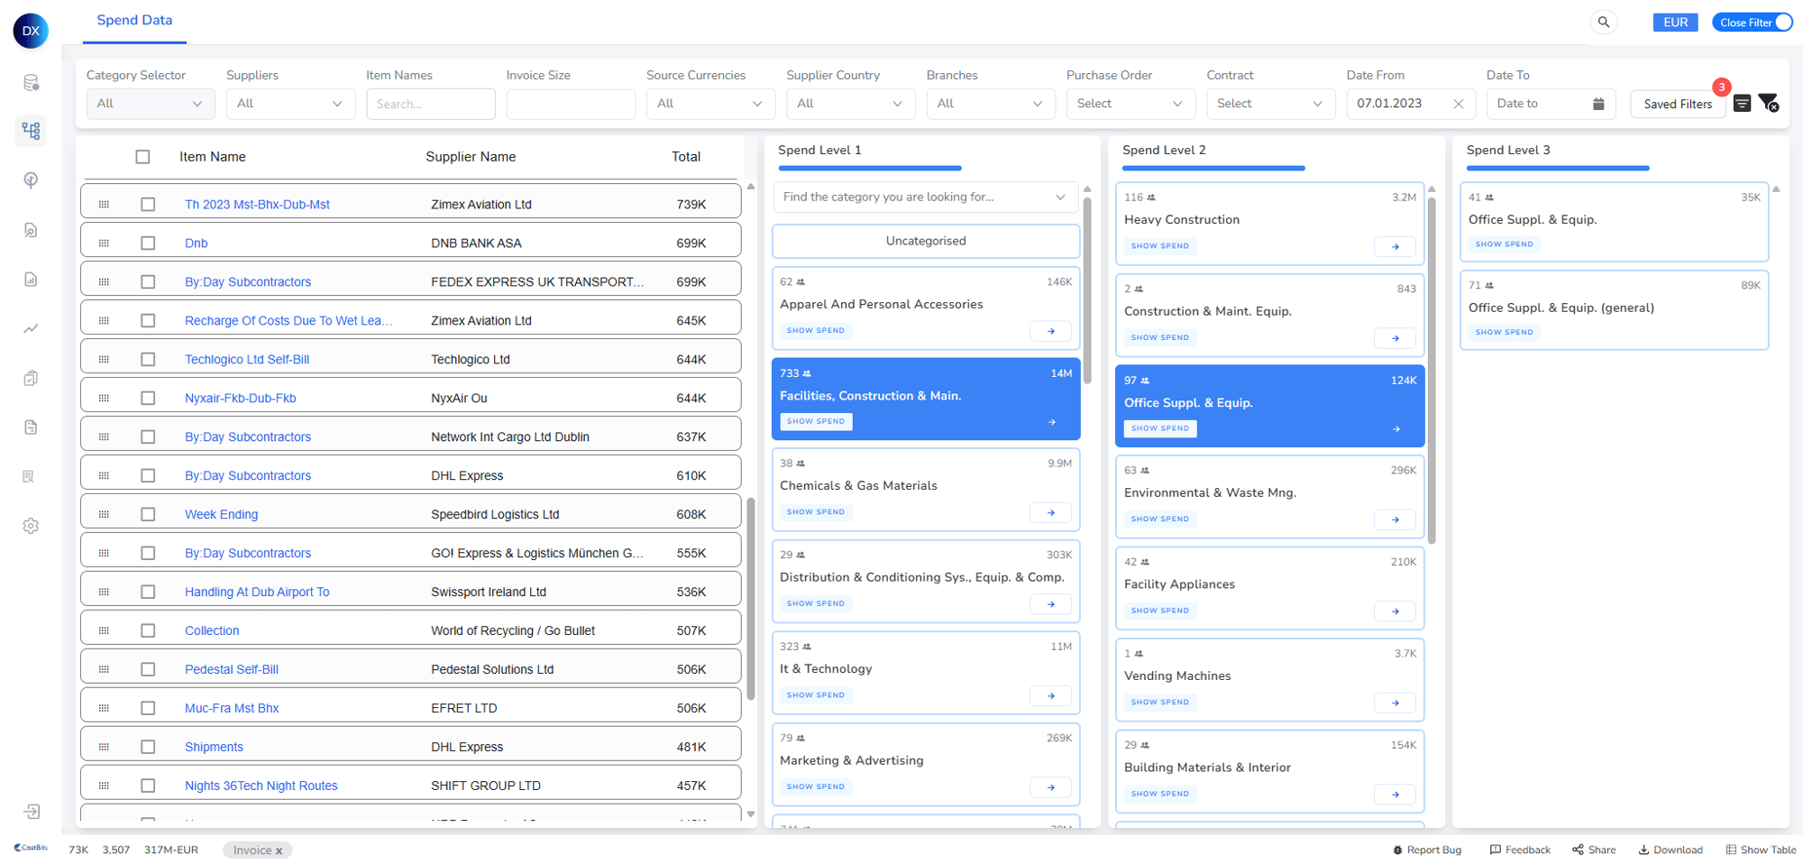Screen dimensions: 1803x864
Task: Open the saved filters list icon
Action: [x=1742, y=104]
